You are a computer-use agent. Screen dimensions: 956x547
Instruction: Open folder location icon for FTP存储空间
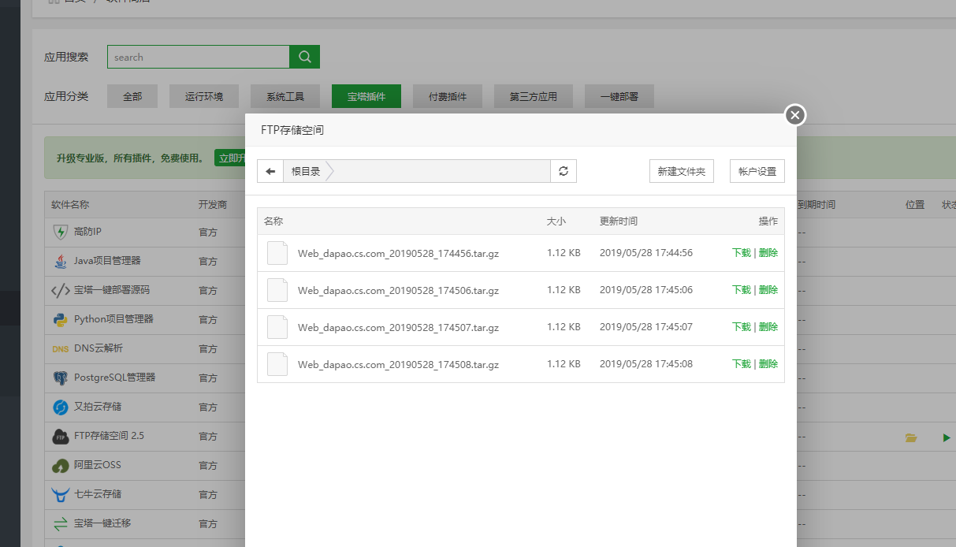pyautogui.click(x=911, y=437)
